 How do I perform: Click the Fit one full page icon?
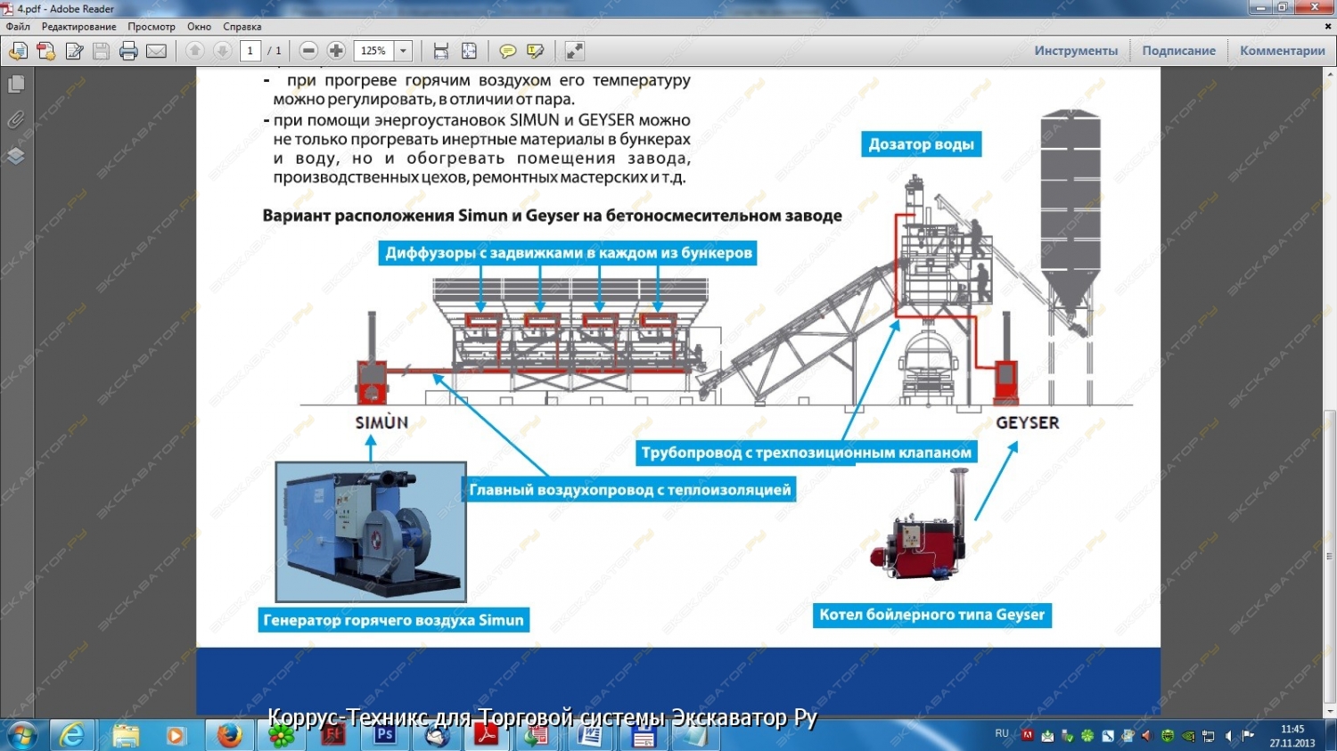tap(469, 51)
